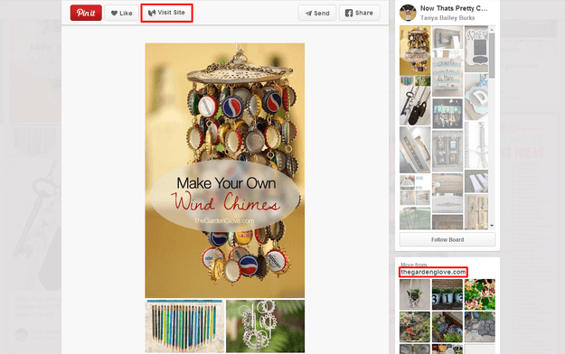The image size is (565, 354).
Task: Open the colored pencils wind chime thumbnail
Action: (x=184, y=326)
